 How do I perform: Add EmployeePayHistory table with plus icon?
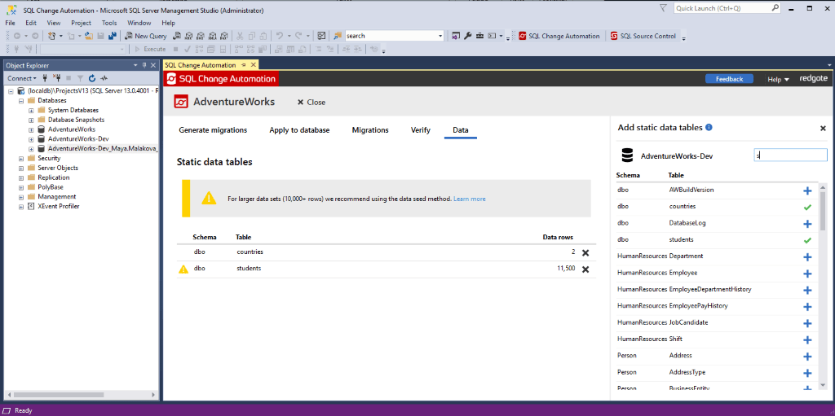(807, 306)
